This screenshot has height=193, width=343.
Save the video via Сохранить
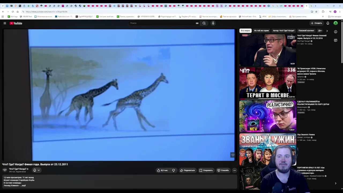(x=206, y=170)
